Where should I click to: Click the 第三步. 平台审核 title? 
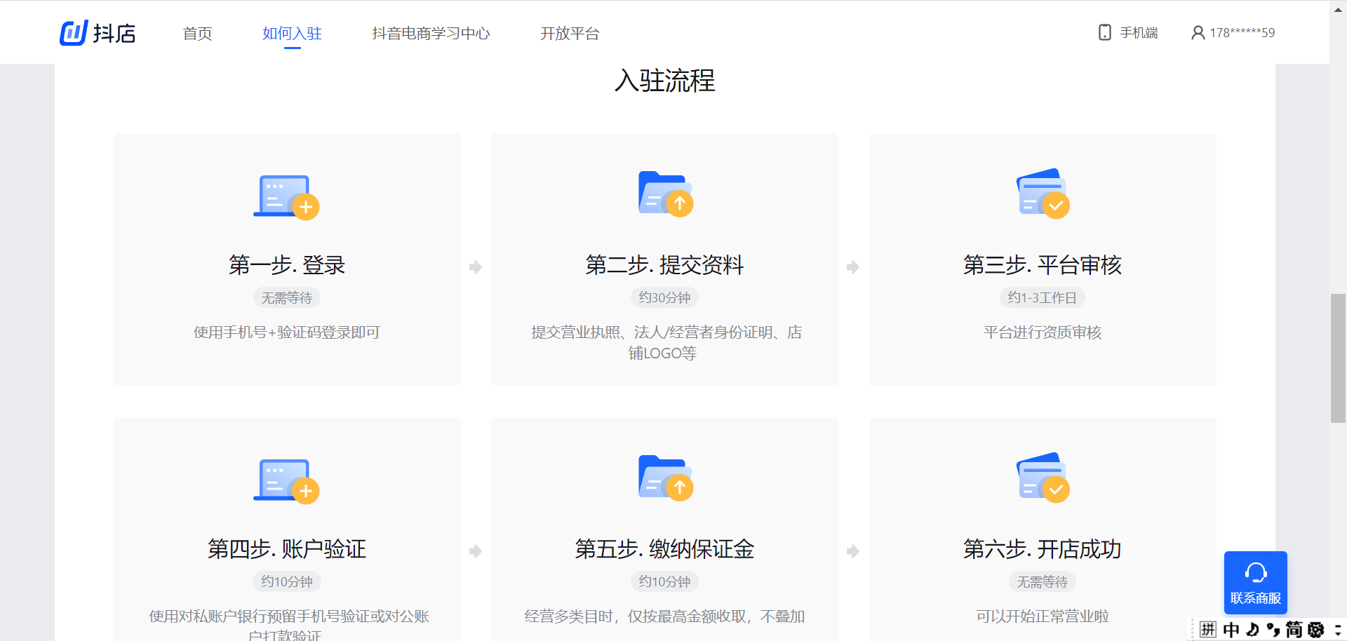(1043, 265)
